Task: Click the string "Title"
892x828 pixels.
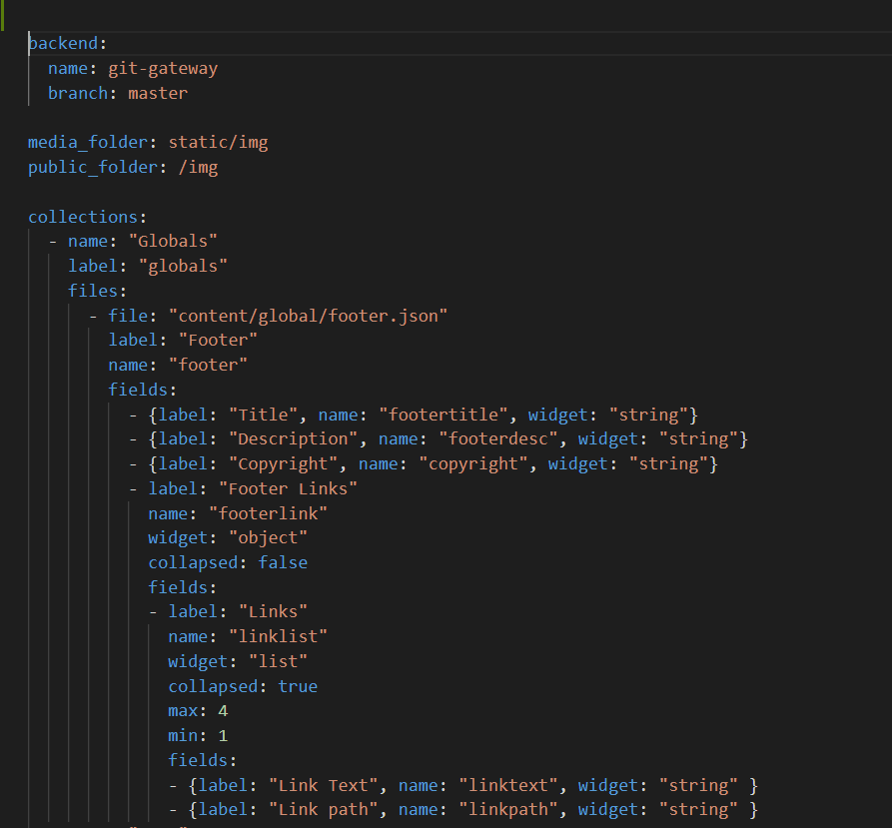Action: click(263, 414)
